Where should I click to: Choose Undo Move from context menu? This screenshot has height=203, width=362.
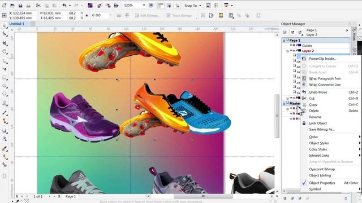pos(331,92)
